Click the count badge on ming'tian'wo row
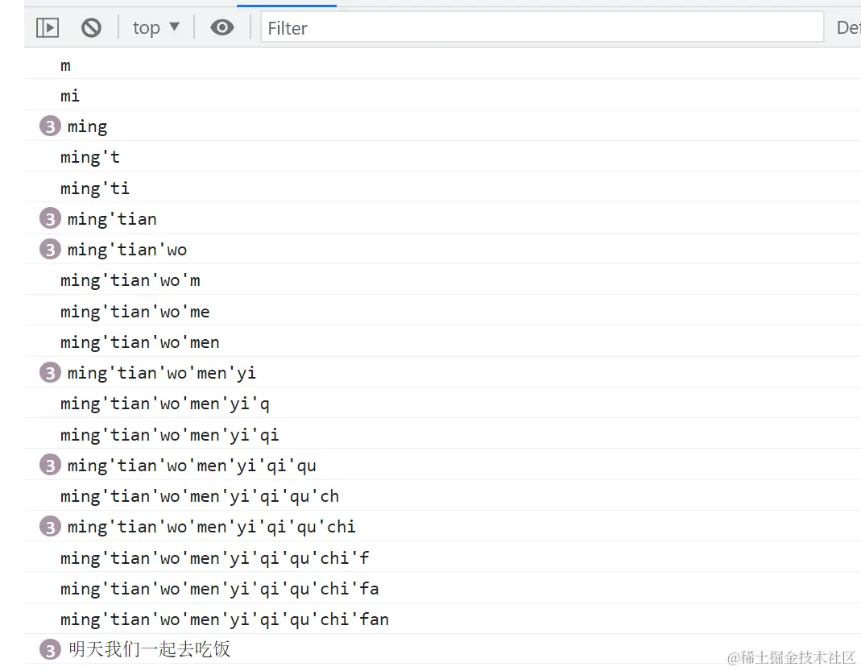The width and height of the screenshot is (861, 671). coord(50,249)
